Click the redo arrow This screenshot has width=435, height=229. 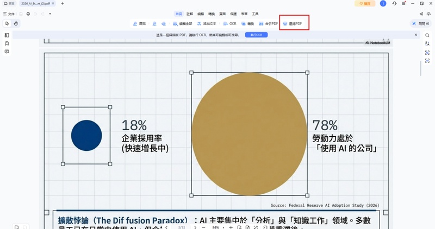point(43,14)
